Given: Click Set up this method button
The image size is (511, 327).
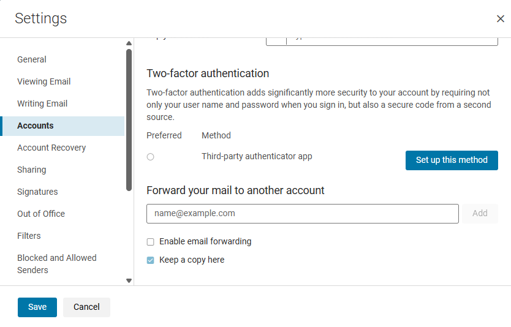Looking at the screenshot, I should click(452, 160).
